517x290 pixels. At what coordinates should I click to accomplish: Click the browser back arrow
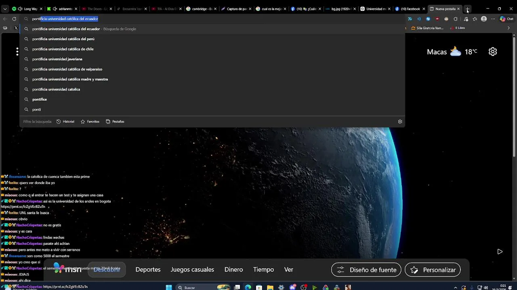tap(5, 19)
